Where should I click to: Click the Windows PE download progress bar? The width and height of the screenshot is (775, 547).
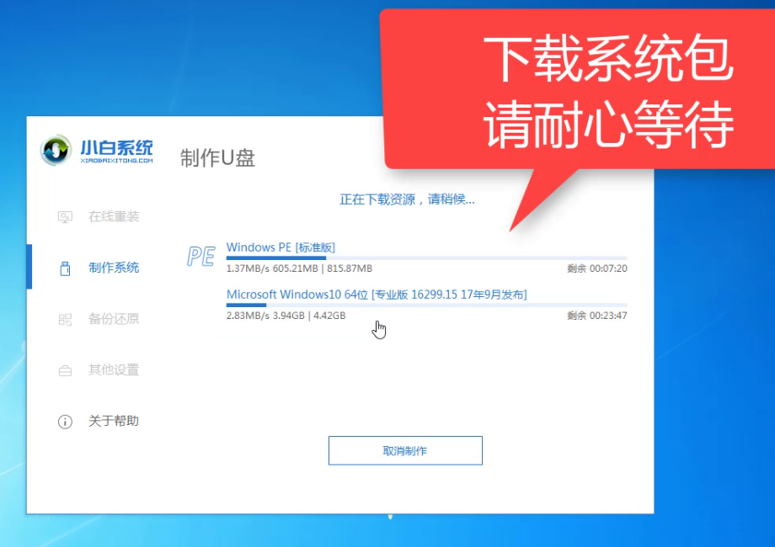pyautogui.click(x=421, y=258)
